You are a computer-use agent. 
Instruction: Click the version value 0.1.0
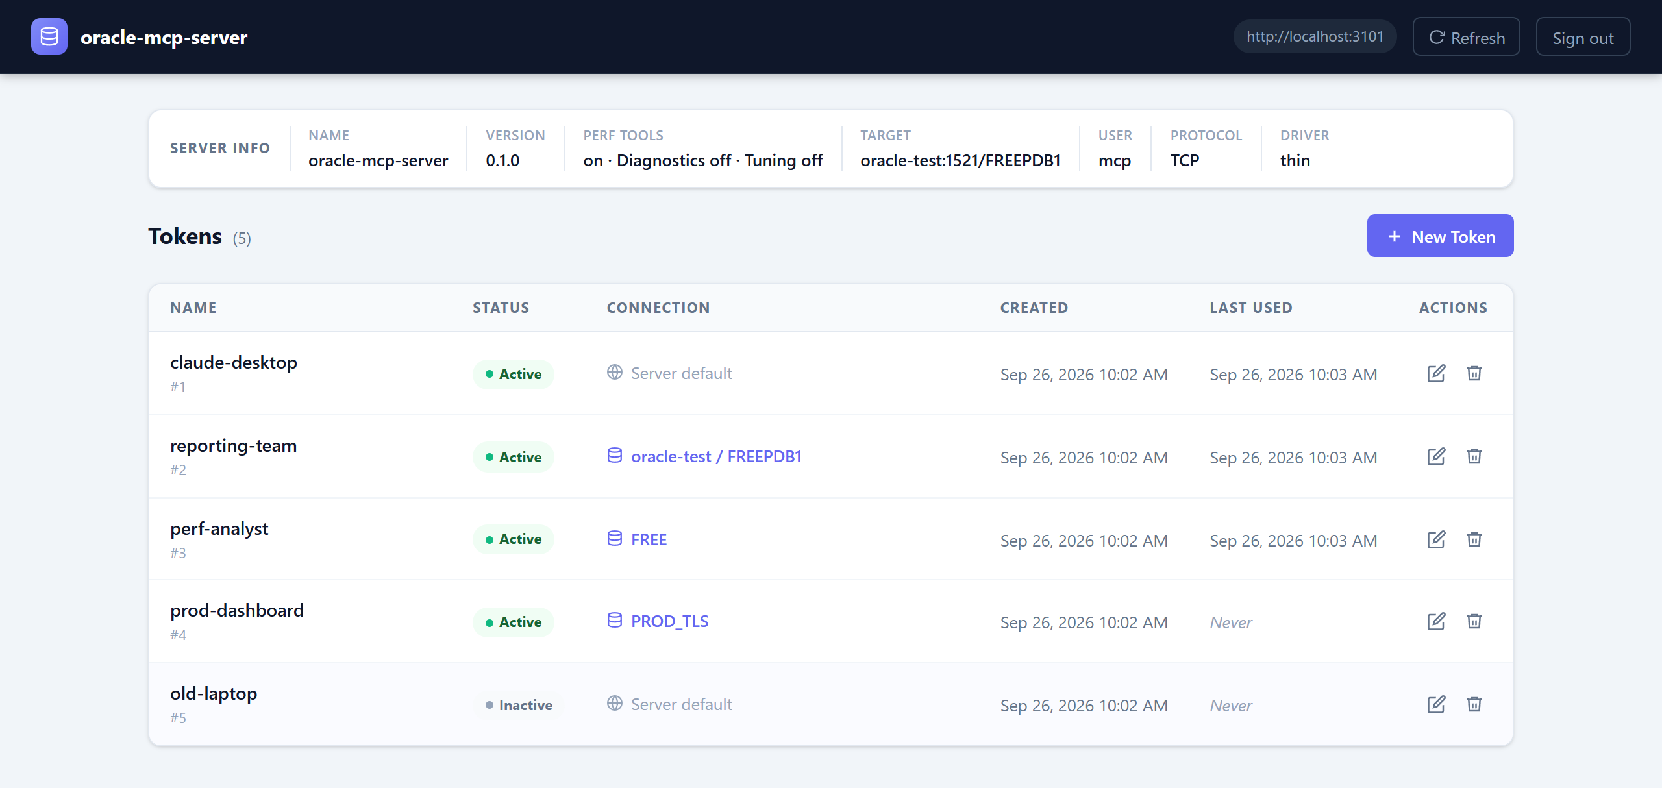502,160
